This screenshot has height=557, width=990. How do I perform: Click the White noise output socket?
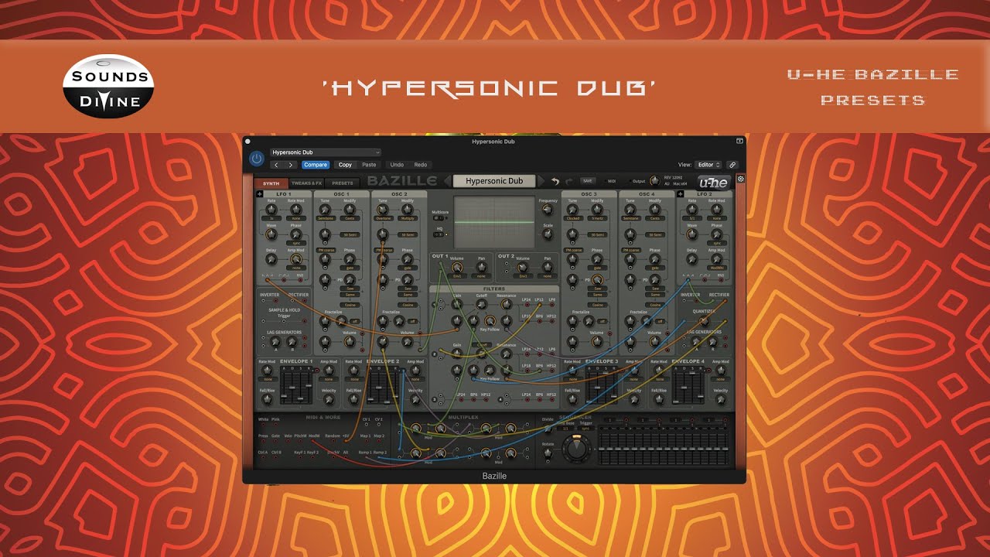click(x=263, y=425)
